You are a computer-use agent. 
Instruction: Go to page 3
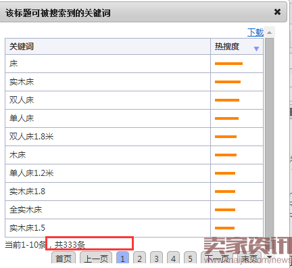coord(156,259)
